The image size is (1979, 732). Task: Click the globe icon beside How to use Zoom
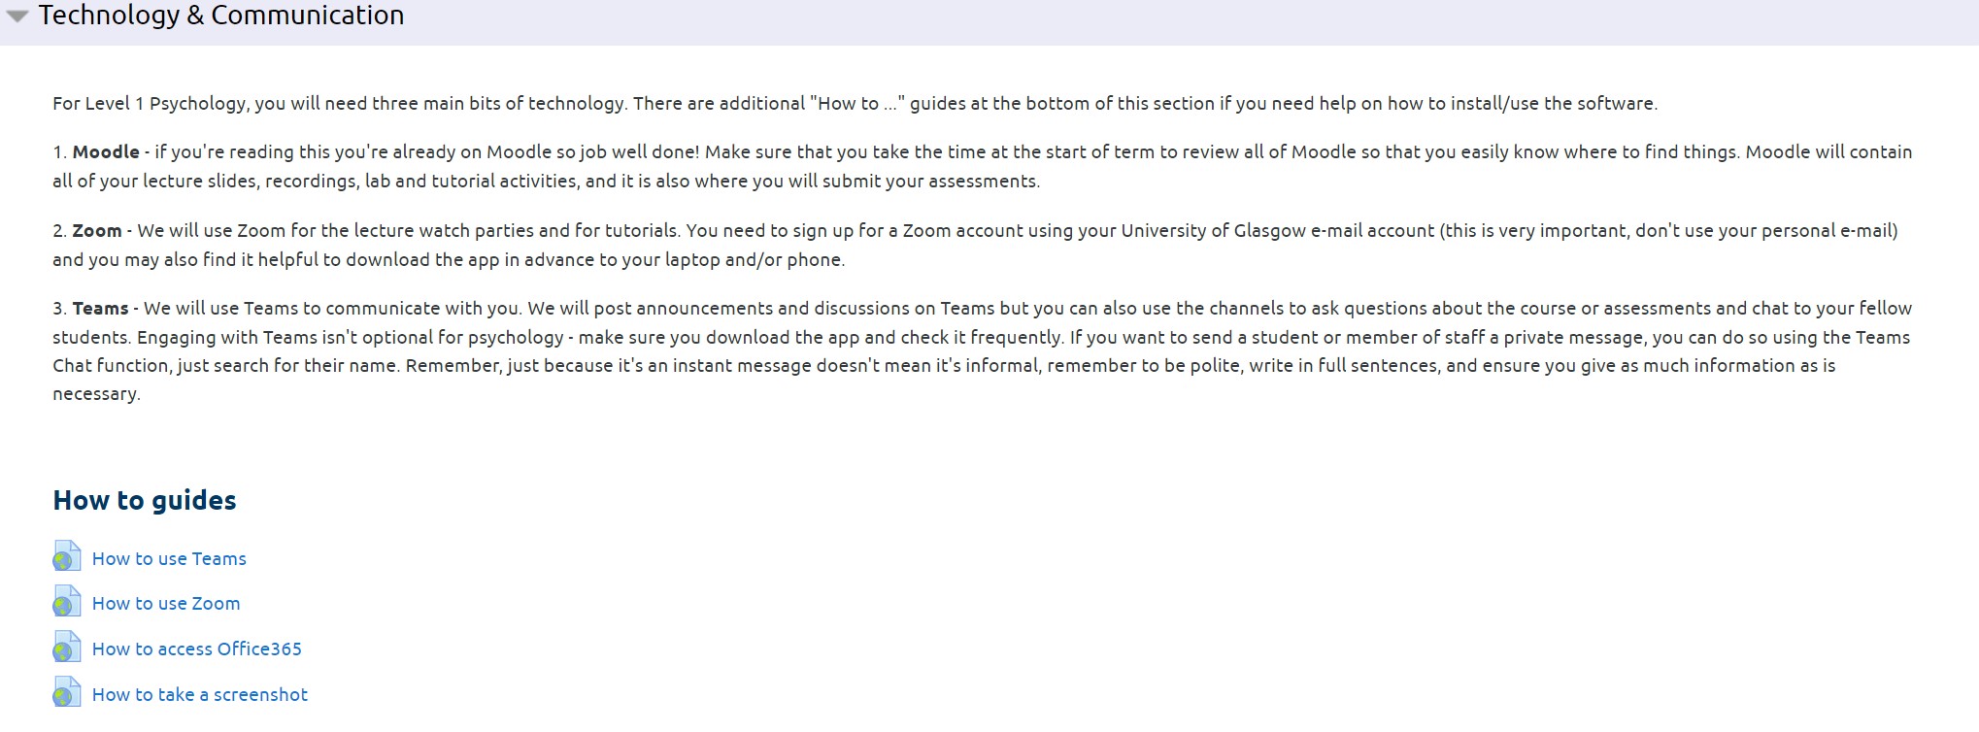(67, 602)
